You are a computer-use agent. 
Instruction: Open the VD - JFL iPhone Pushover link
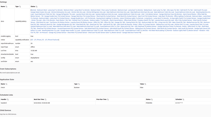50,40
